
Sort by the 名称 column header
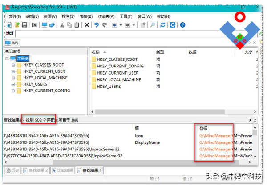point(122,52)
